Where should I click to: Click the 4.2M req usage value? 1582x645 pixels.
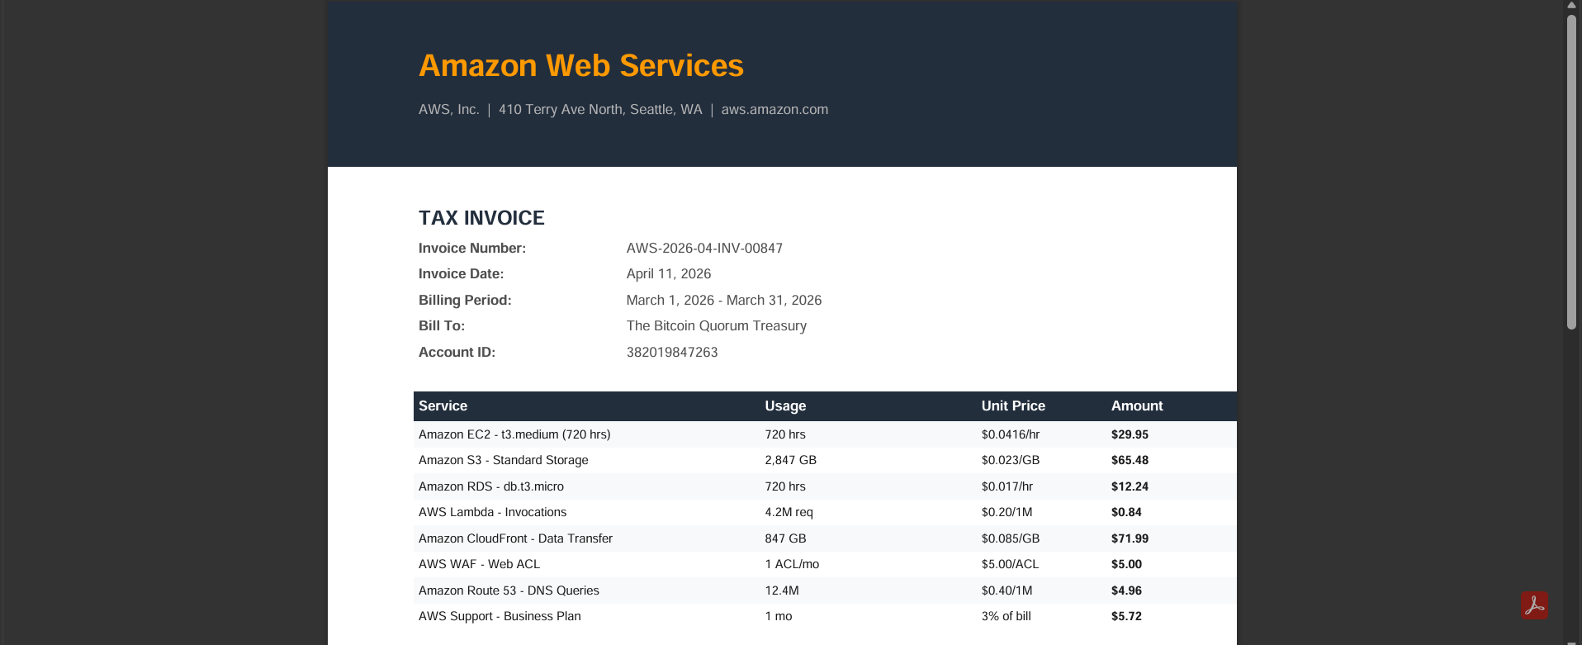click(789, 513)
